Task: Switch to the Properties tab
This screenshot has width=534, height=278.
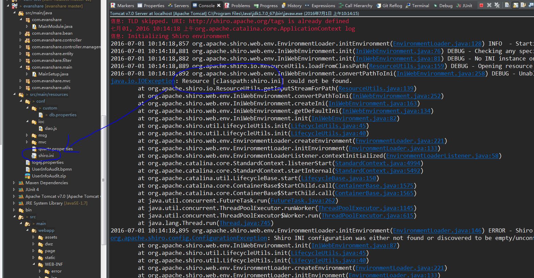Action: (151, 5)
